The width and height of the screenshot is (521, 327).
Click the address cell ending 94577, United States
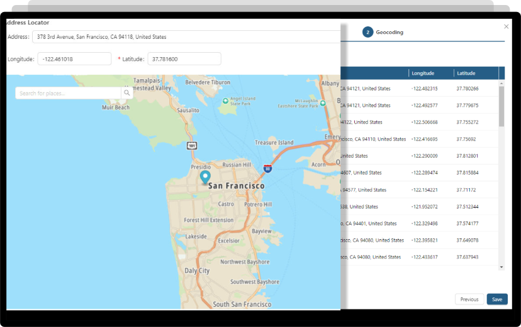(x=364, y=190)
